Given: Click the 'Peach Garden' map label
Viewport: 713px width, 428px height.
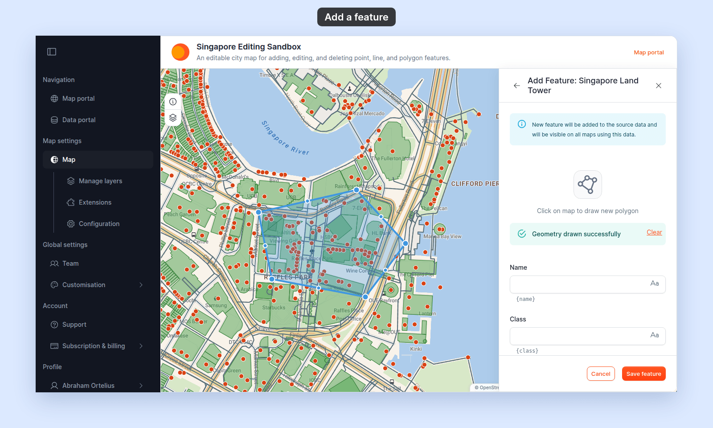Looking at the screenshot, I should point(180,214).
